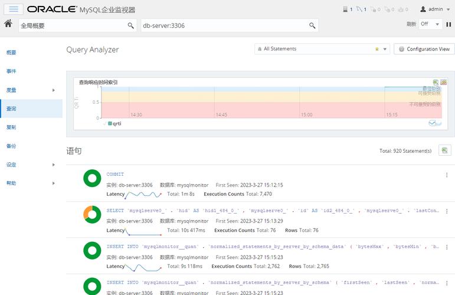Image resolution: width=455 pixels, height=295 pixels.
Task: Click the emergency events counter icon
Action: click(x=373, y=9)
